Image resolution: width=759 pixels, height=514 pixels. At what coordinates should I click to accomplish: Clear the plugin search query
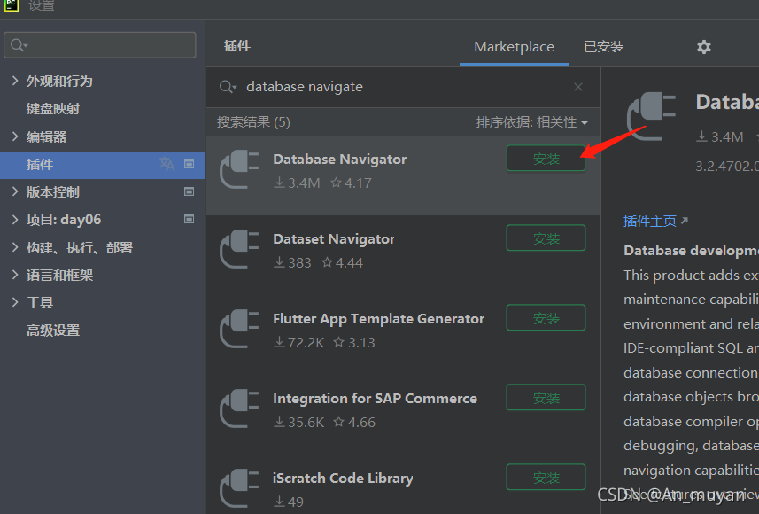(x=578, y=87)
